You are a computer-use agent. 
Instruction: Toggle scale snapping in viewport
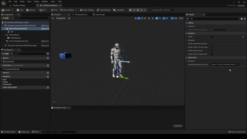pyautogui.click(x=172, y=18)
